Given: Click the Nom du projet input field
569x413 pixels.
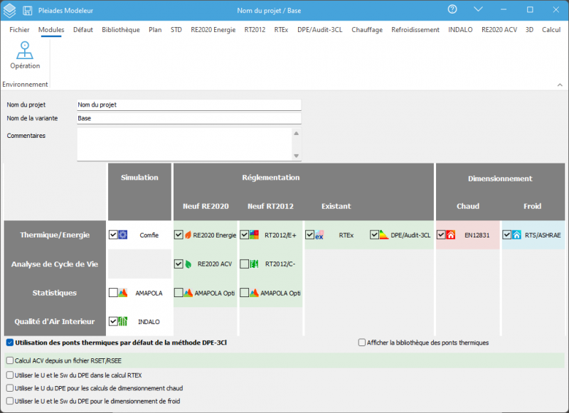Looking at the screenshot, I should pyautogui.click(x=189, y=104).
